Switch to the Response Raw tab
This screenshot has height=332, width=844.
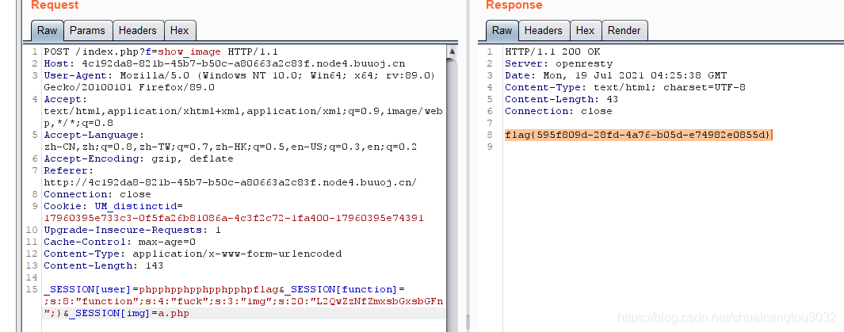point(502,31)
